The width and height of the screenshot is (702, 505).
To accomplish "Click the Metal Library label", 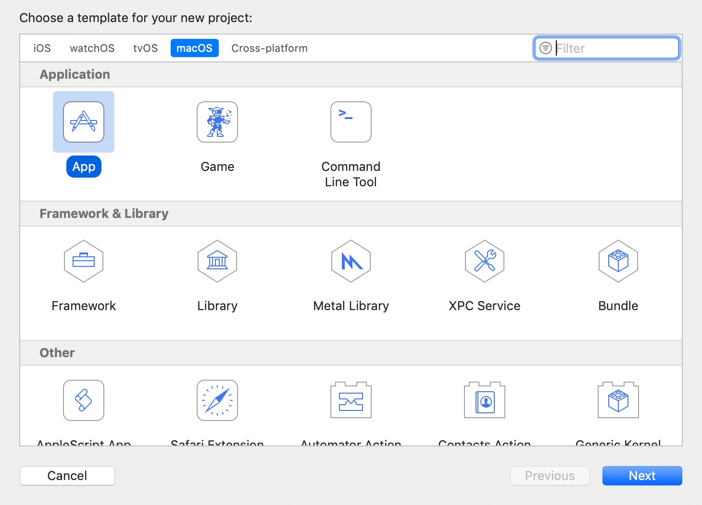I will coord(351,306).
